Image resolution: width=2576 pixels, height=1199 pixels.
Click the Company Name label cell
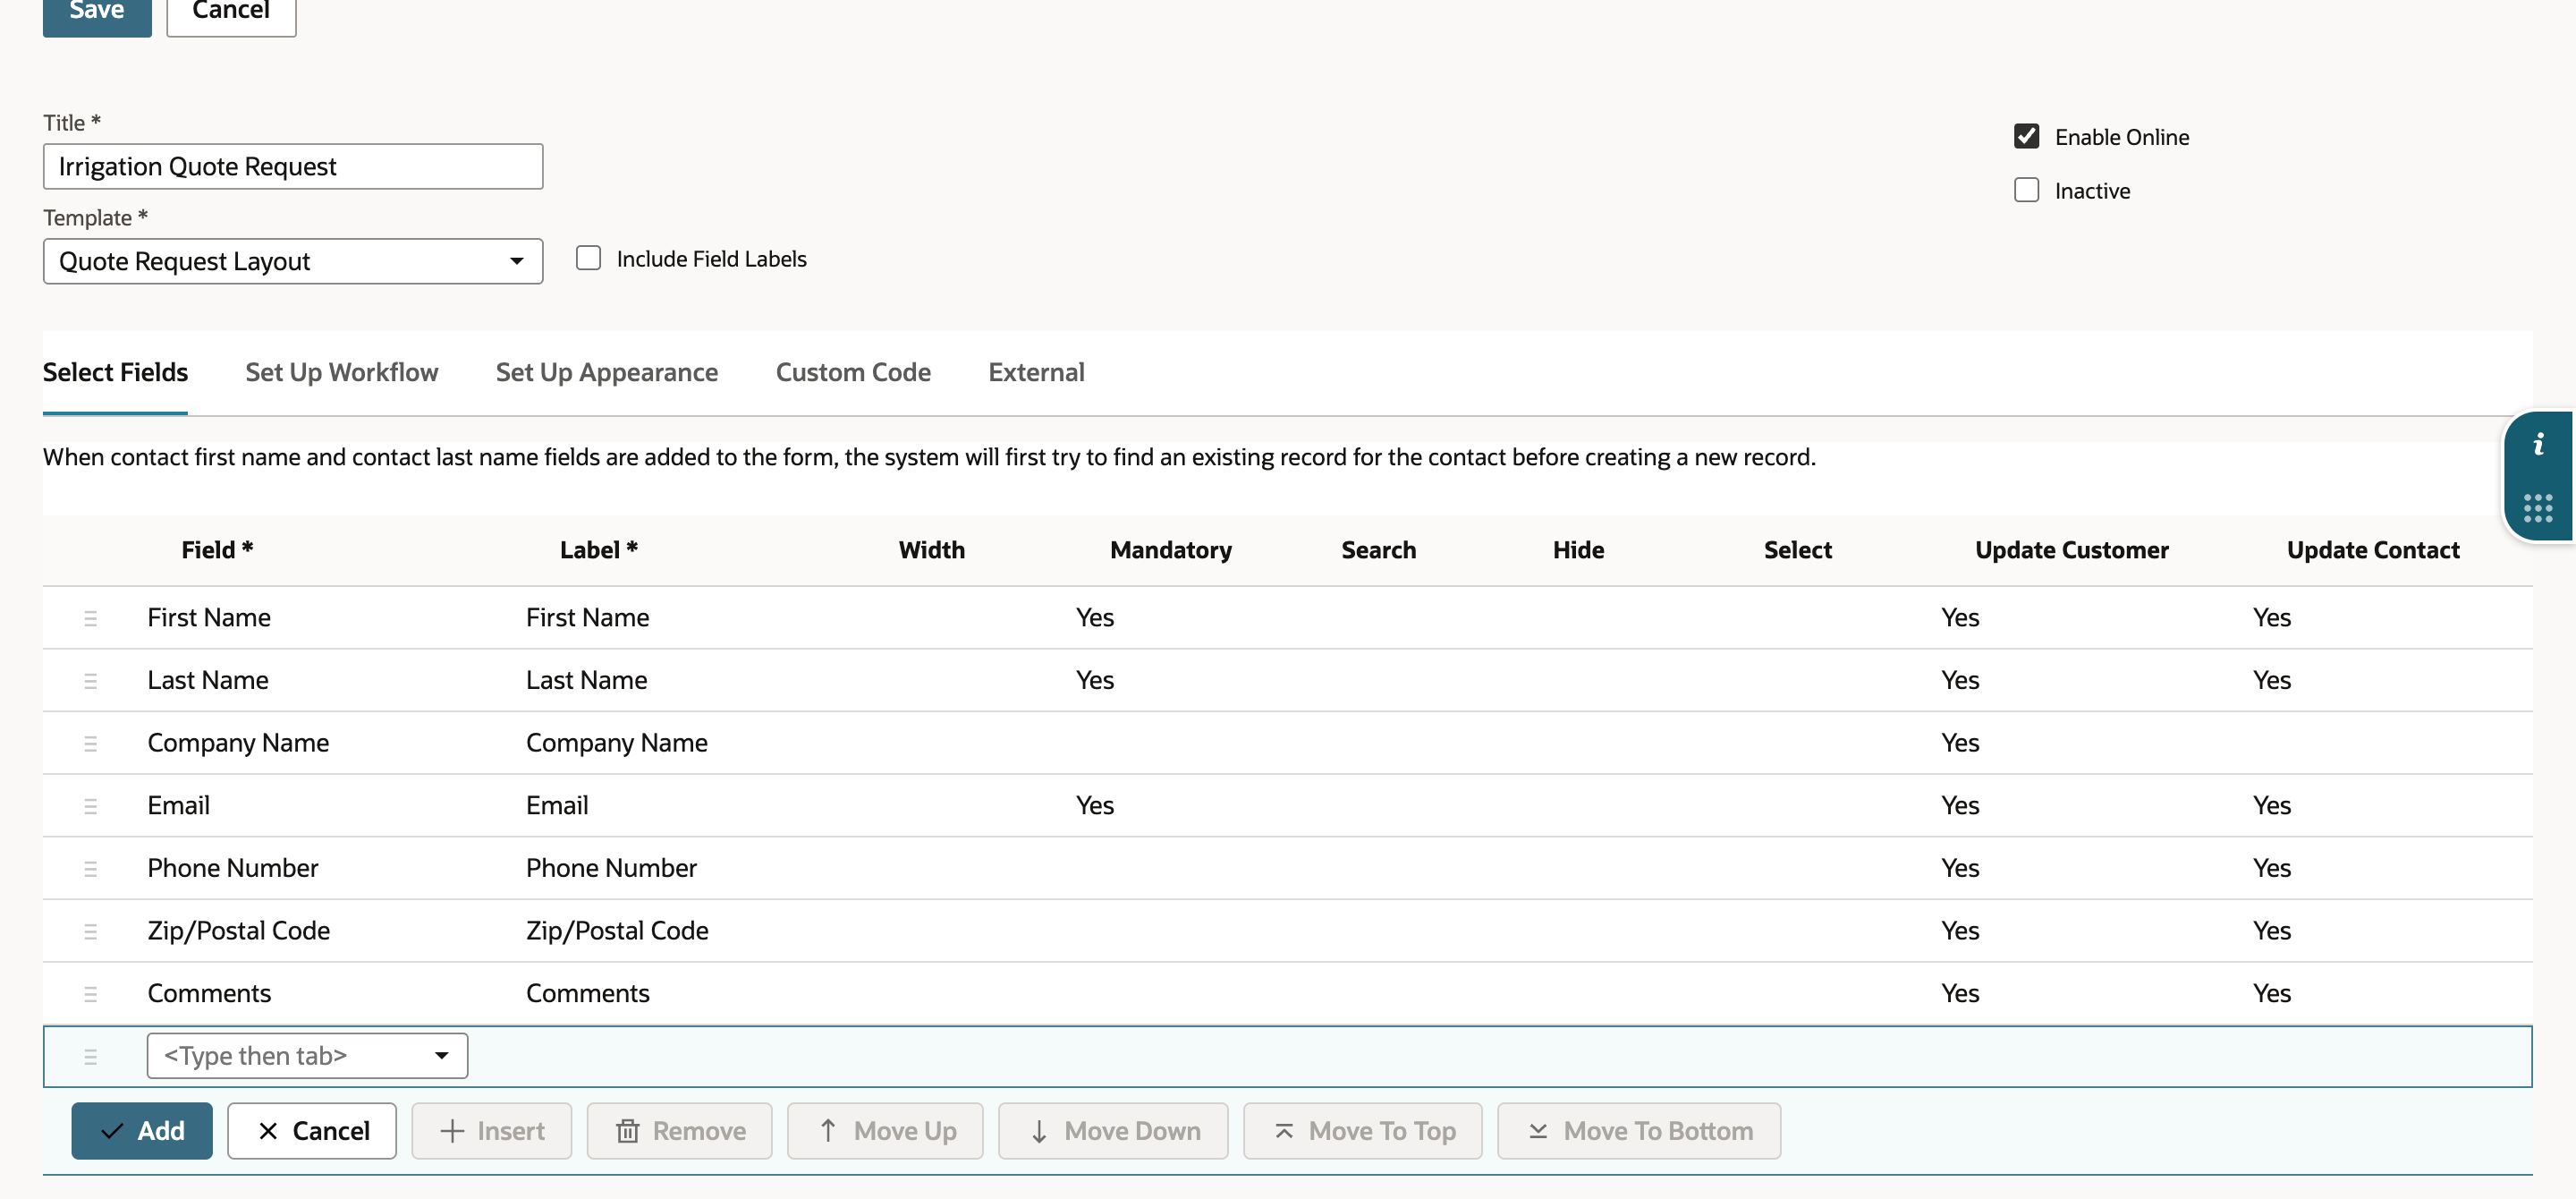(617, 743)
